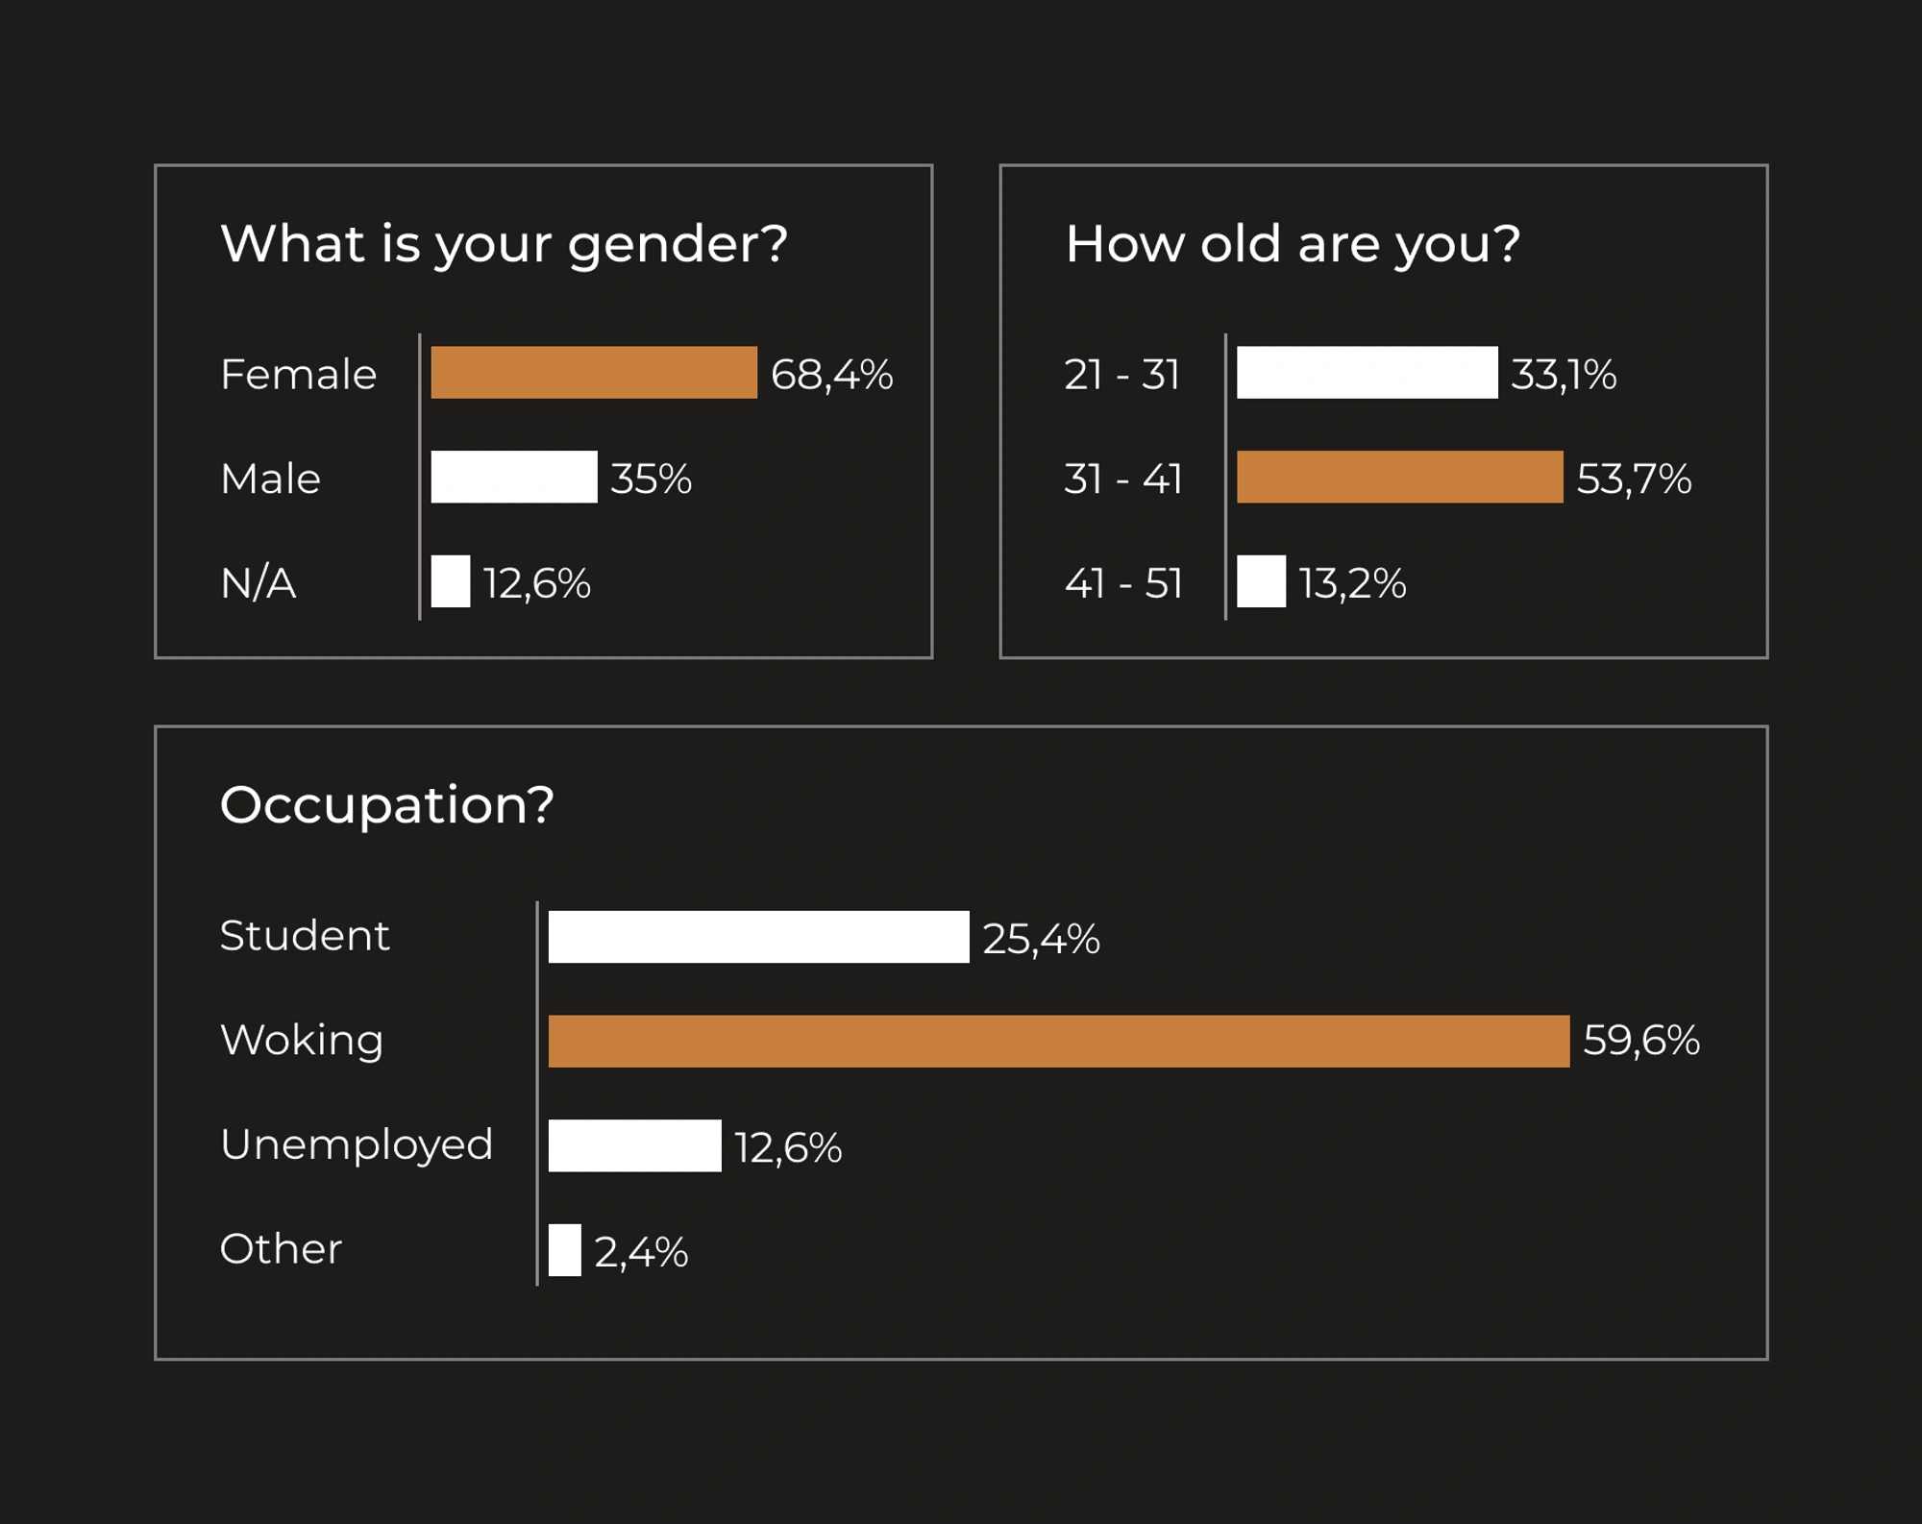
Task: Click the 68,4% value label
Action: (x=832, y=375)
